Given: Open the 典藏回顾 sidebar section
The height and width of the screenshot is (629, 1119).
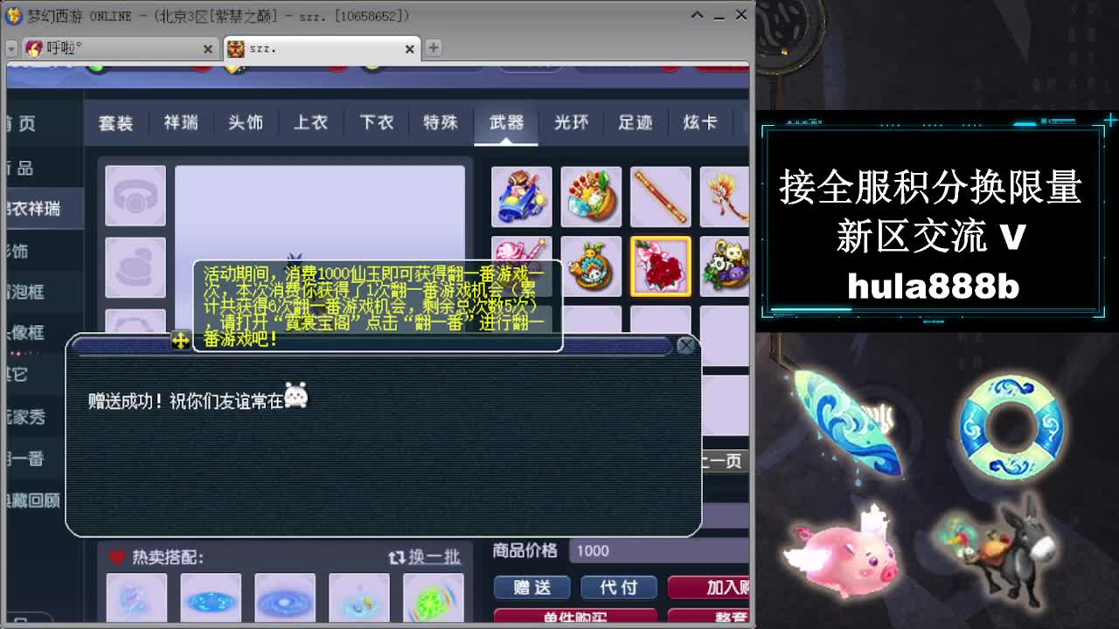Looking at the screenshot, I should tap(33, 500).
